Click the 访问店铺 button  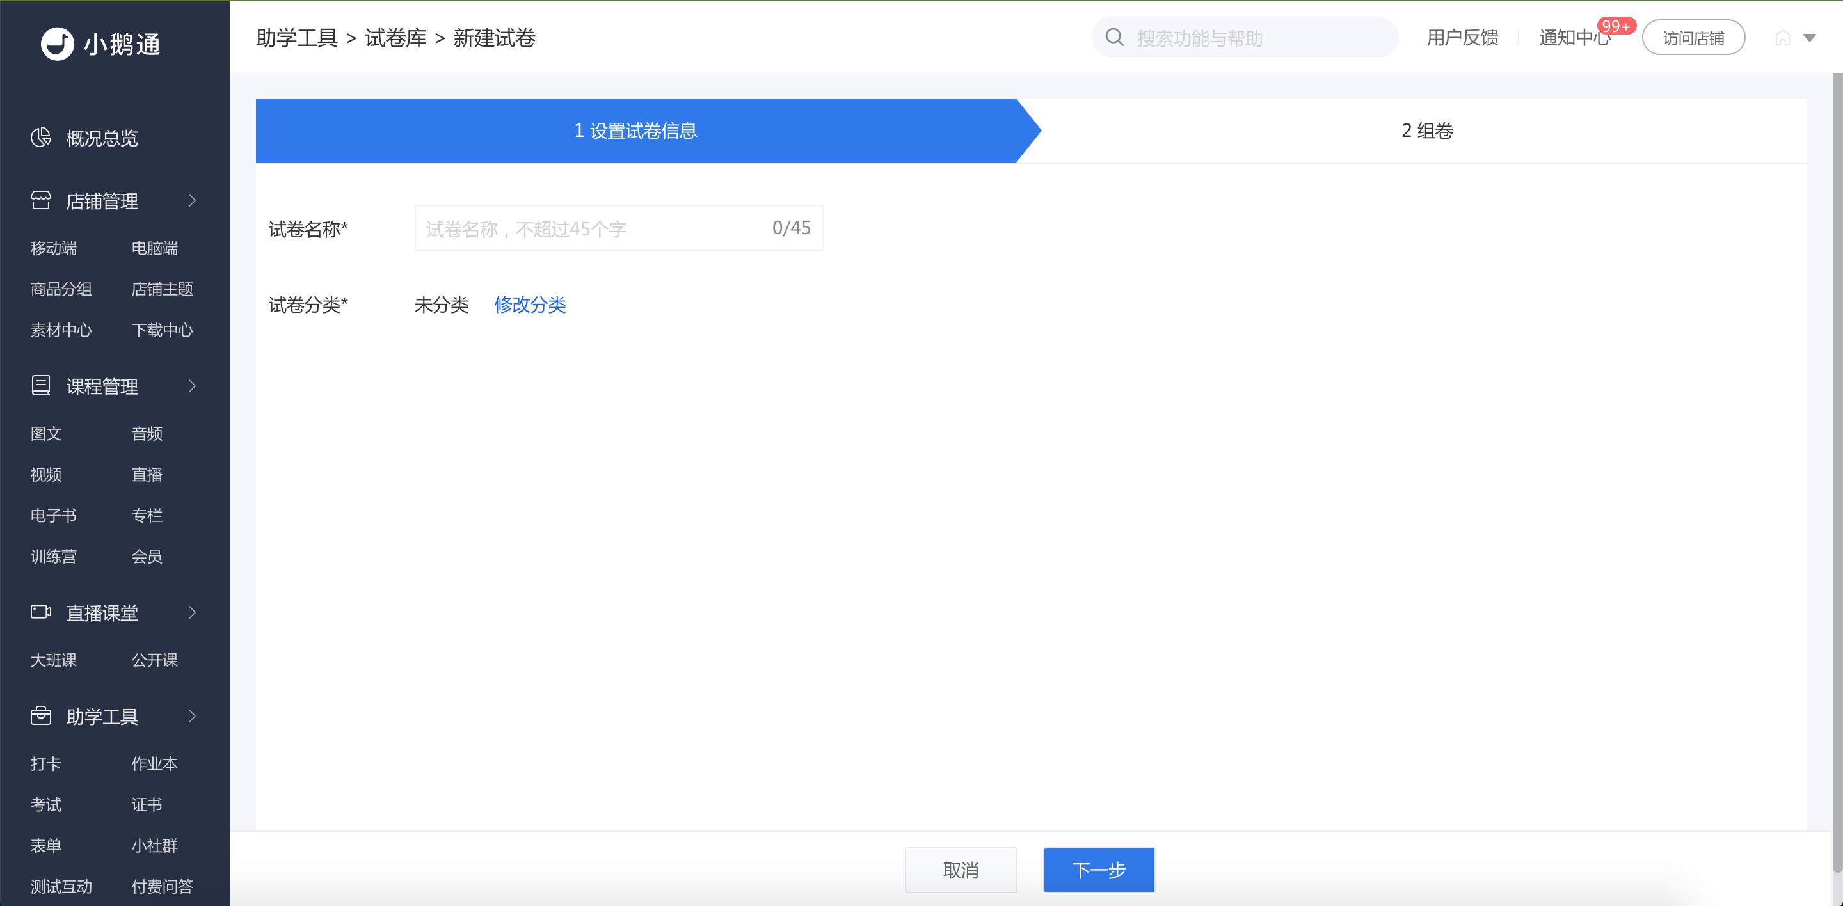point(1693,38)
